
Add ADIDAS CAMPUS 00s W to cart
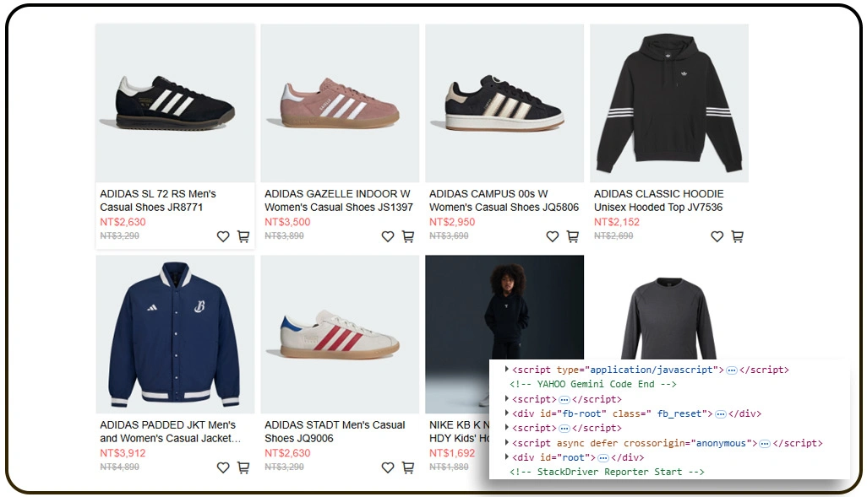tap(573, 237)
